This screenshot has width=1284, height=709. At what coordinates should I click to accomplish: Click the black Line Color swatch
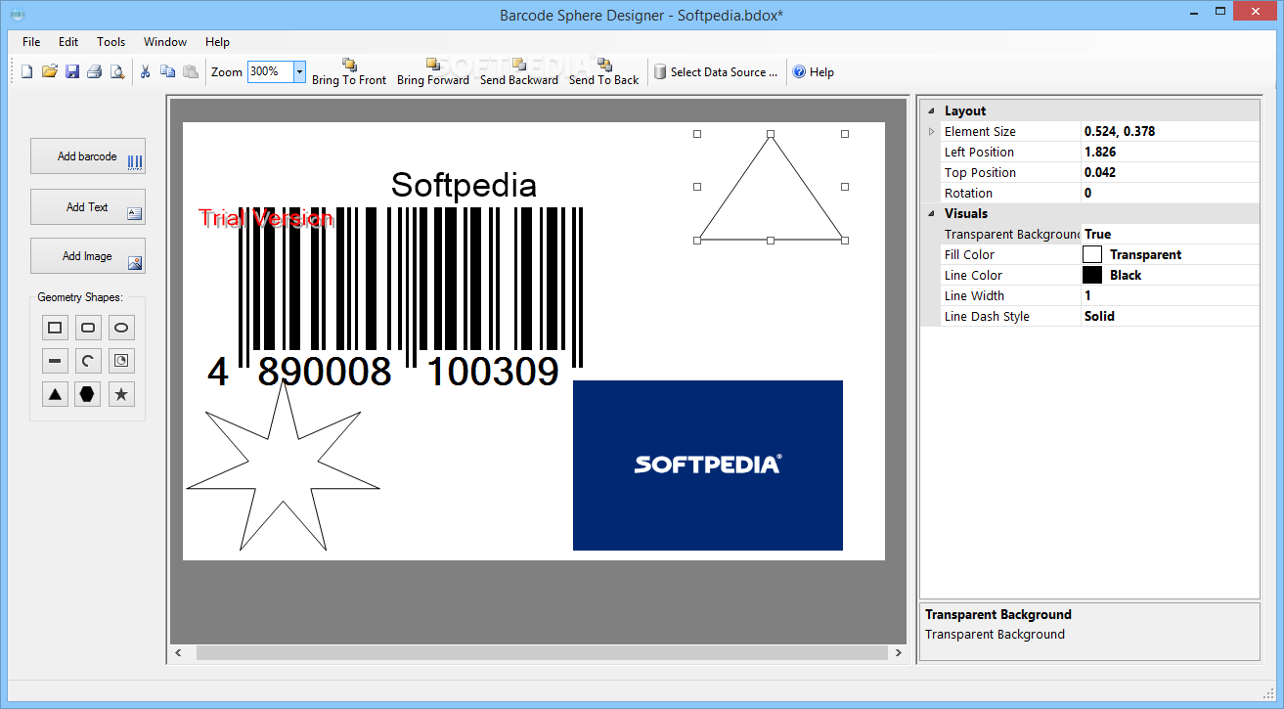[1092, 275]
